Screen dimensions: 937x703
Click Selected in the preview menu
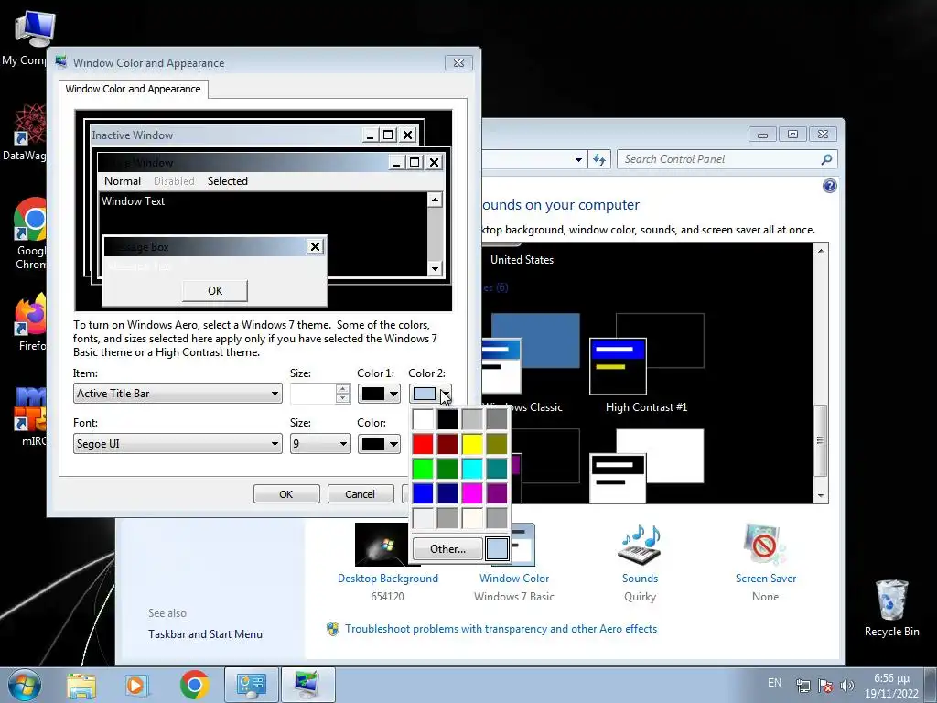(227, 181)
